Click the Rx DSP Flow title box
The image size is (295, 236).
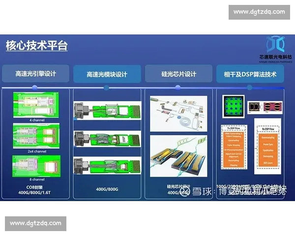tap(268, 129)
